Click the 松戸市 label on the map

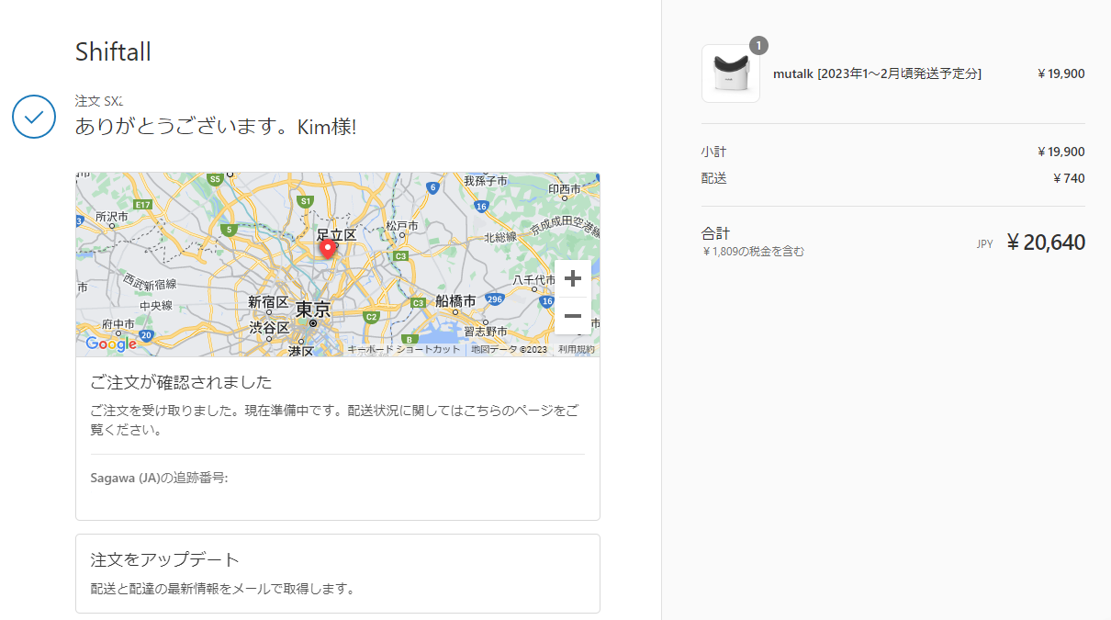pos(402,226)
